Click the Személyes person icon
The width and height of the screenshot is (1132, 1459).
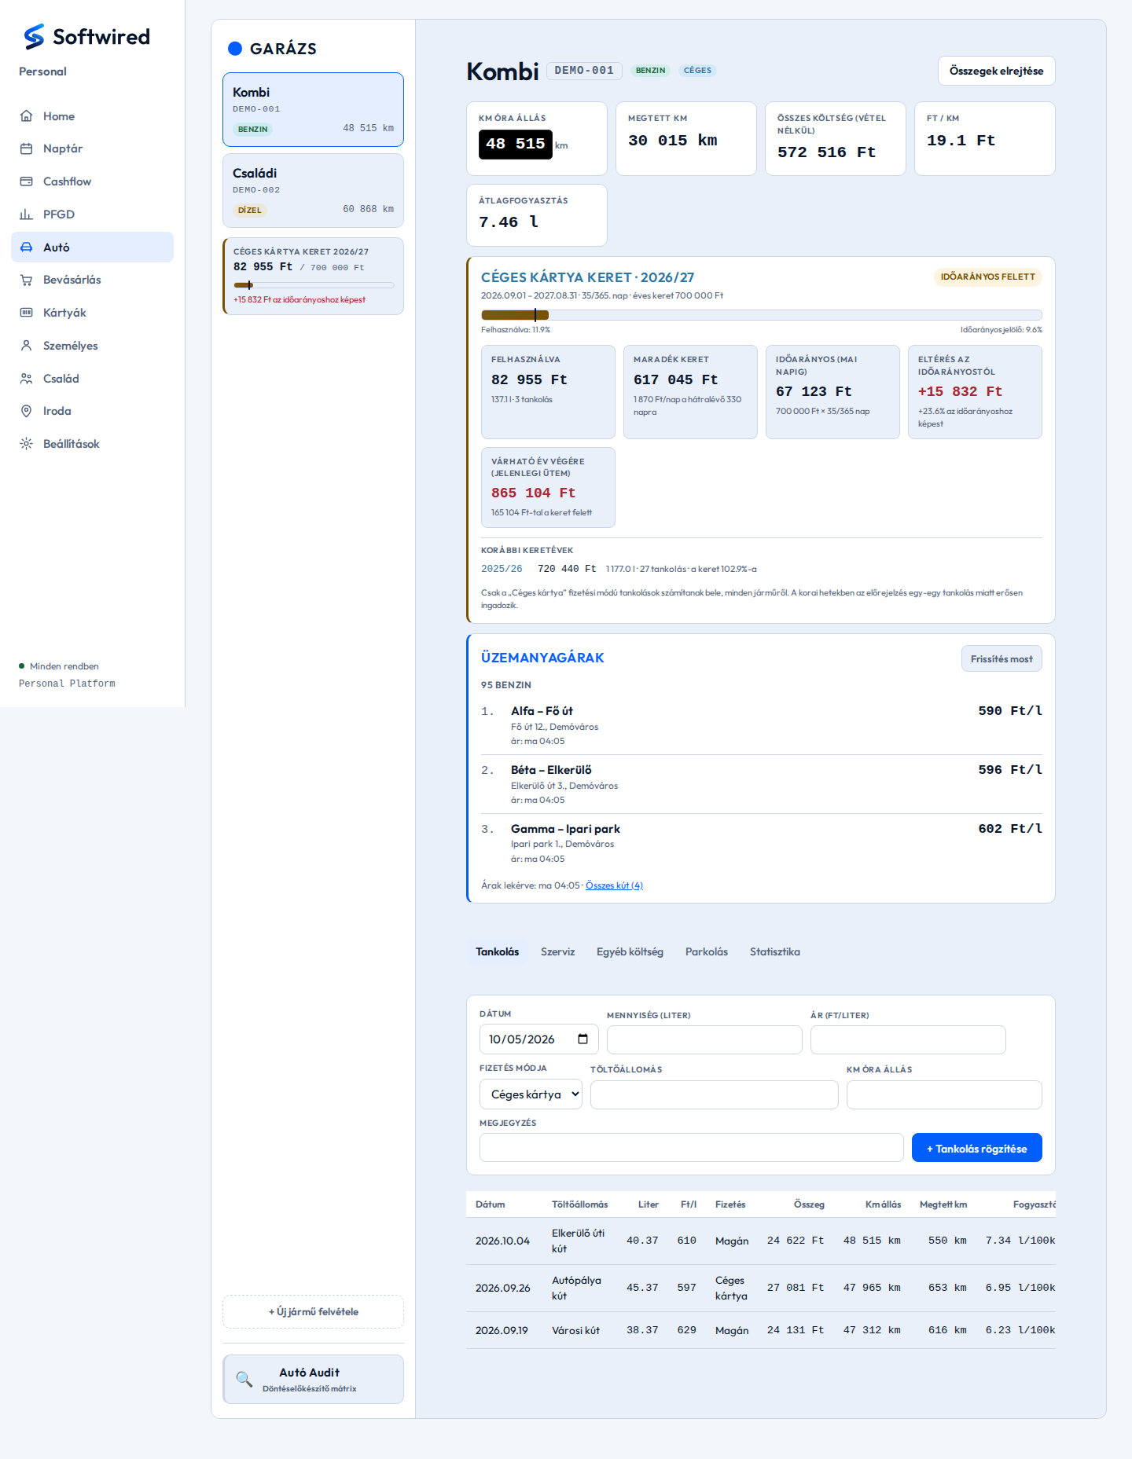tap(27, 346)
